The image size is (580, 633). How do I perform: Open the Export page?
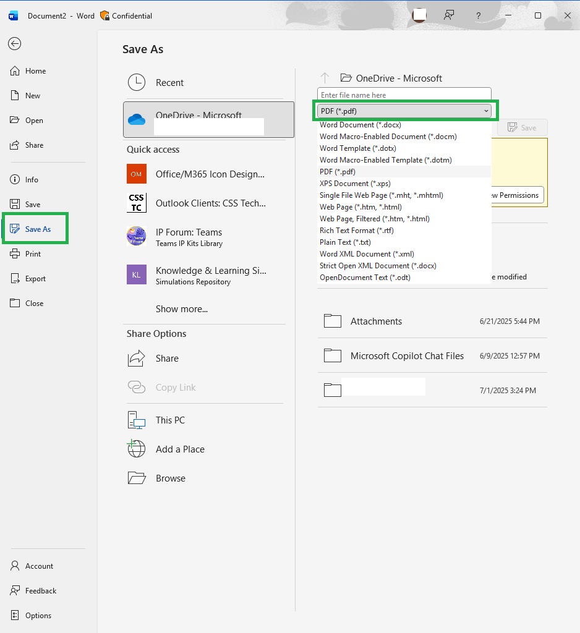[x=28, y=279]
